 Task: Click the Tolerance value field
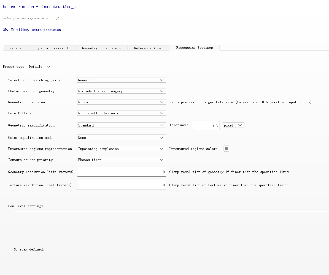206,125
